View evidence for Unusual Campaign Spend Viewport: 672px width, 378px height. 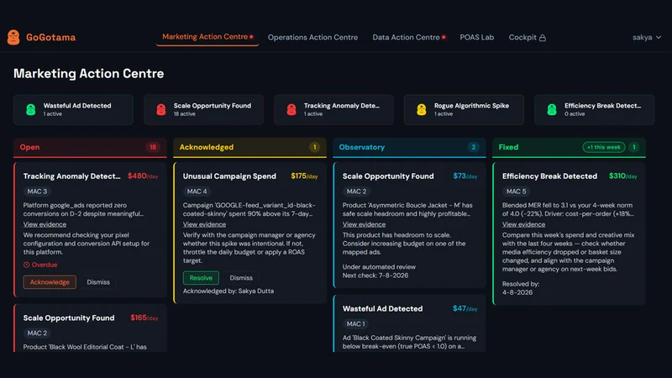coord(204,224)
